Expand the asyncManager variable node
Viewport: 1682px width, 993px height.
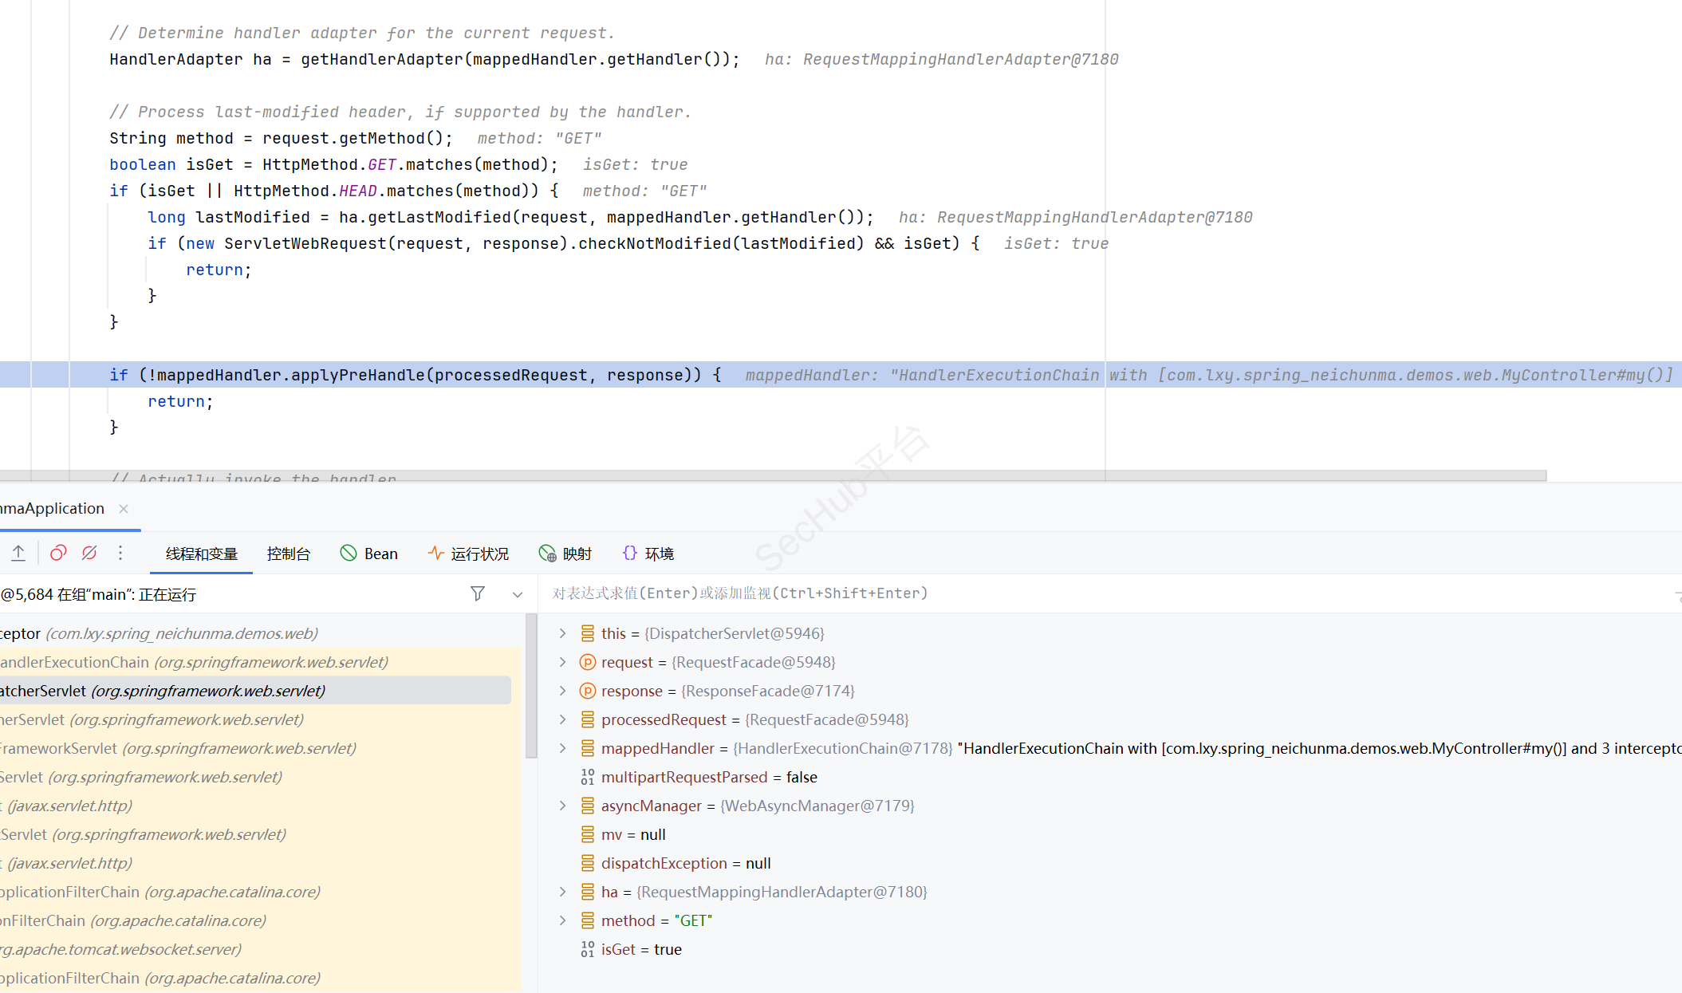562,806
